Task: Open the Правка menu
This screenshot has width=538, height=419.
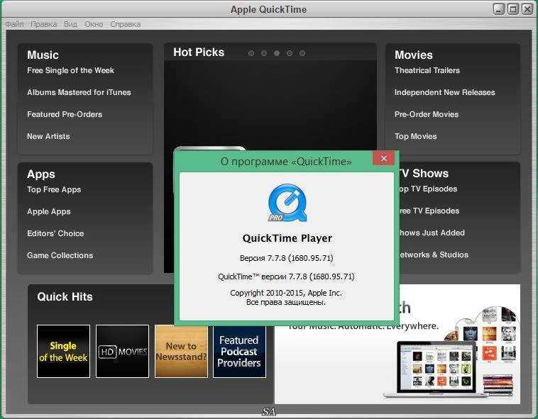Action: click(43, 24)
